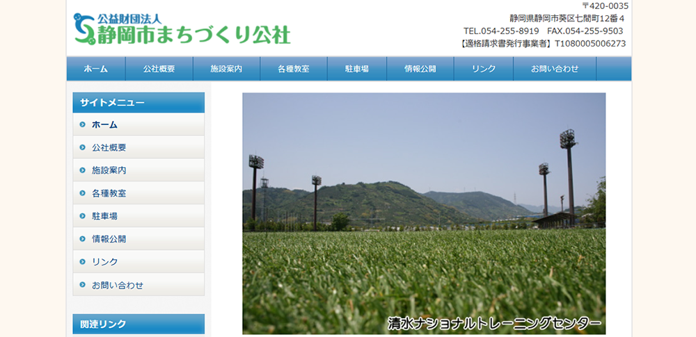Screen dimensions: 696x337
Task: Click the phone number TEL.054-255-8919
Action: 501,31
